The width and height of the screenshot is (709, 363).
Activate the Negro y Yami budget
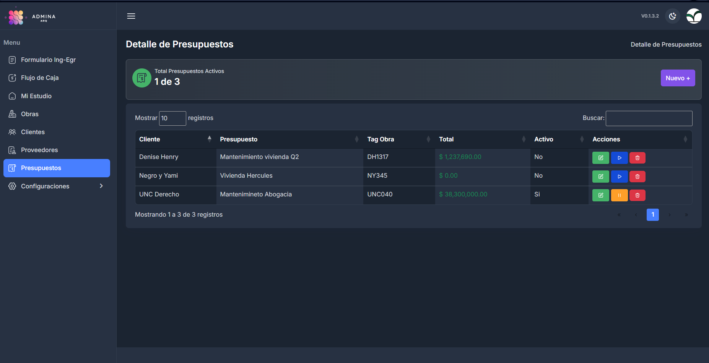619,177
